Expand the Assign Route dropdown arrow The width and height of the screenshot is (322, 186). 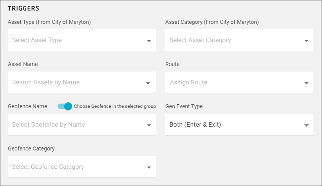[306, 83]
